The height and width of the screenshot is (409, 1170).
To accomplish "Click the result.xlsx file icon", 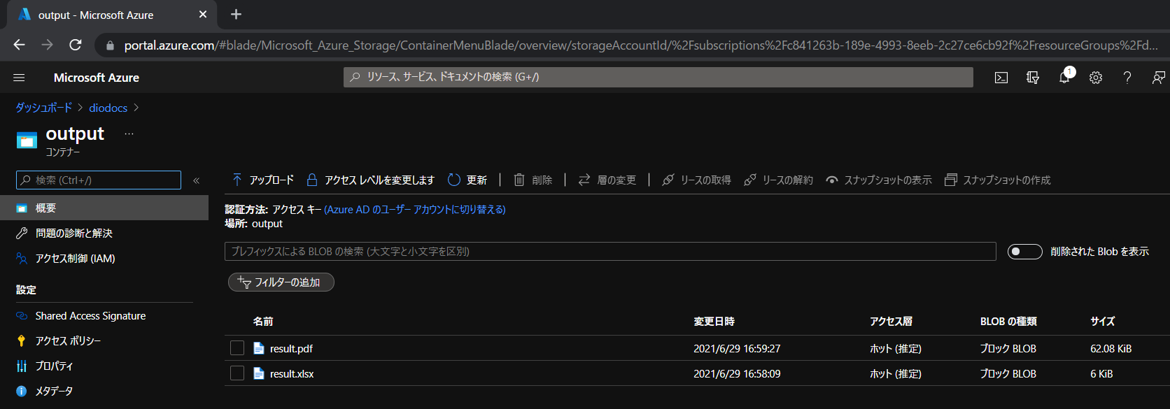I will (x=259, y=373).
